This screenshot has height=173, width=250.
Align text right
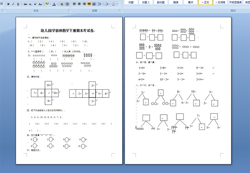click(84, 4)
